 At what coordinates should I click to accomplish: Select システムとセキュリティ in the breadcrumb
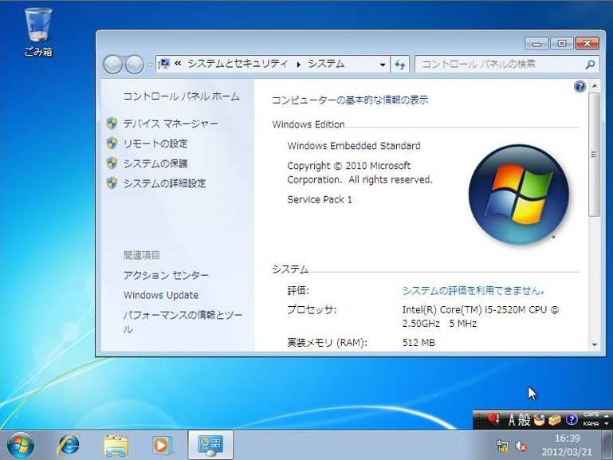tap(238, 64)
